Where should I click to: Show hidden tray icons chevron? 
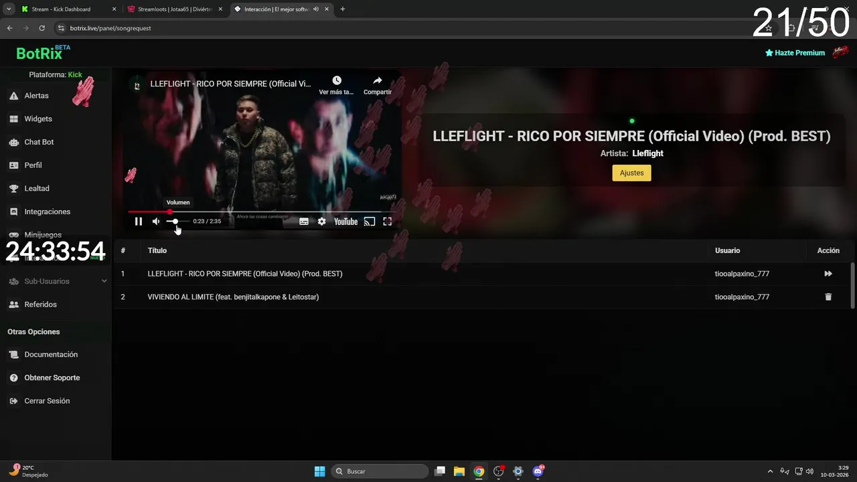click(770, 471)
